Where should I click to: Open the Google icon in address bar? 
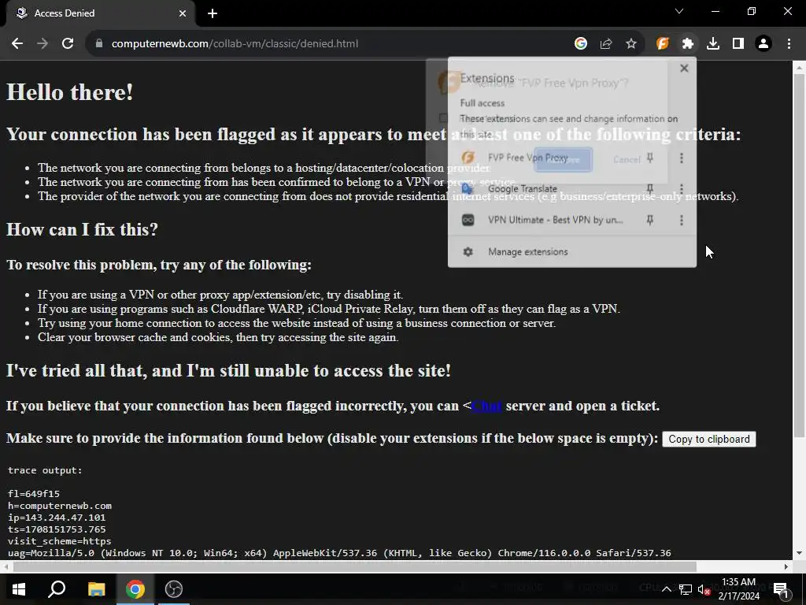[x=581, y=44]
